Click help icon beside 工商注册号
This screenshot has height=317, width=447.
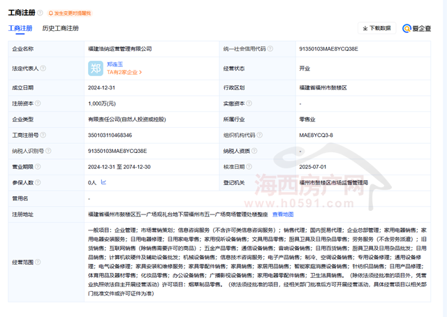pyautogui.click(x=43, y=134)
